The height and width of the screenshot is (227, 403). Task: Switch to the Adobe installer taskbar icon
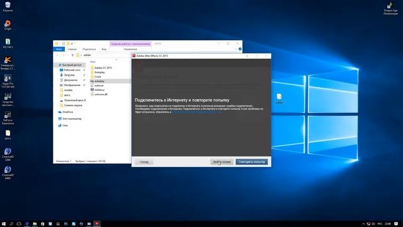pyautogui.click(x=97, y=224)
